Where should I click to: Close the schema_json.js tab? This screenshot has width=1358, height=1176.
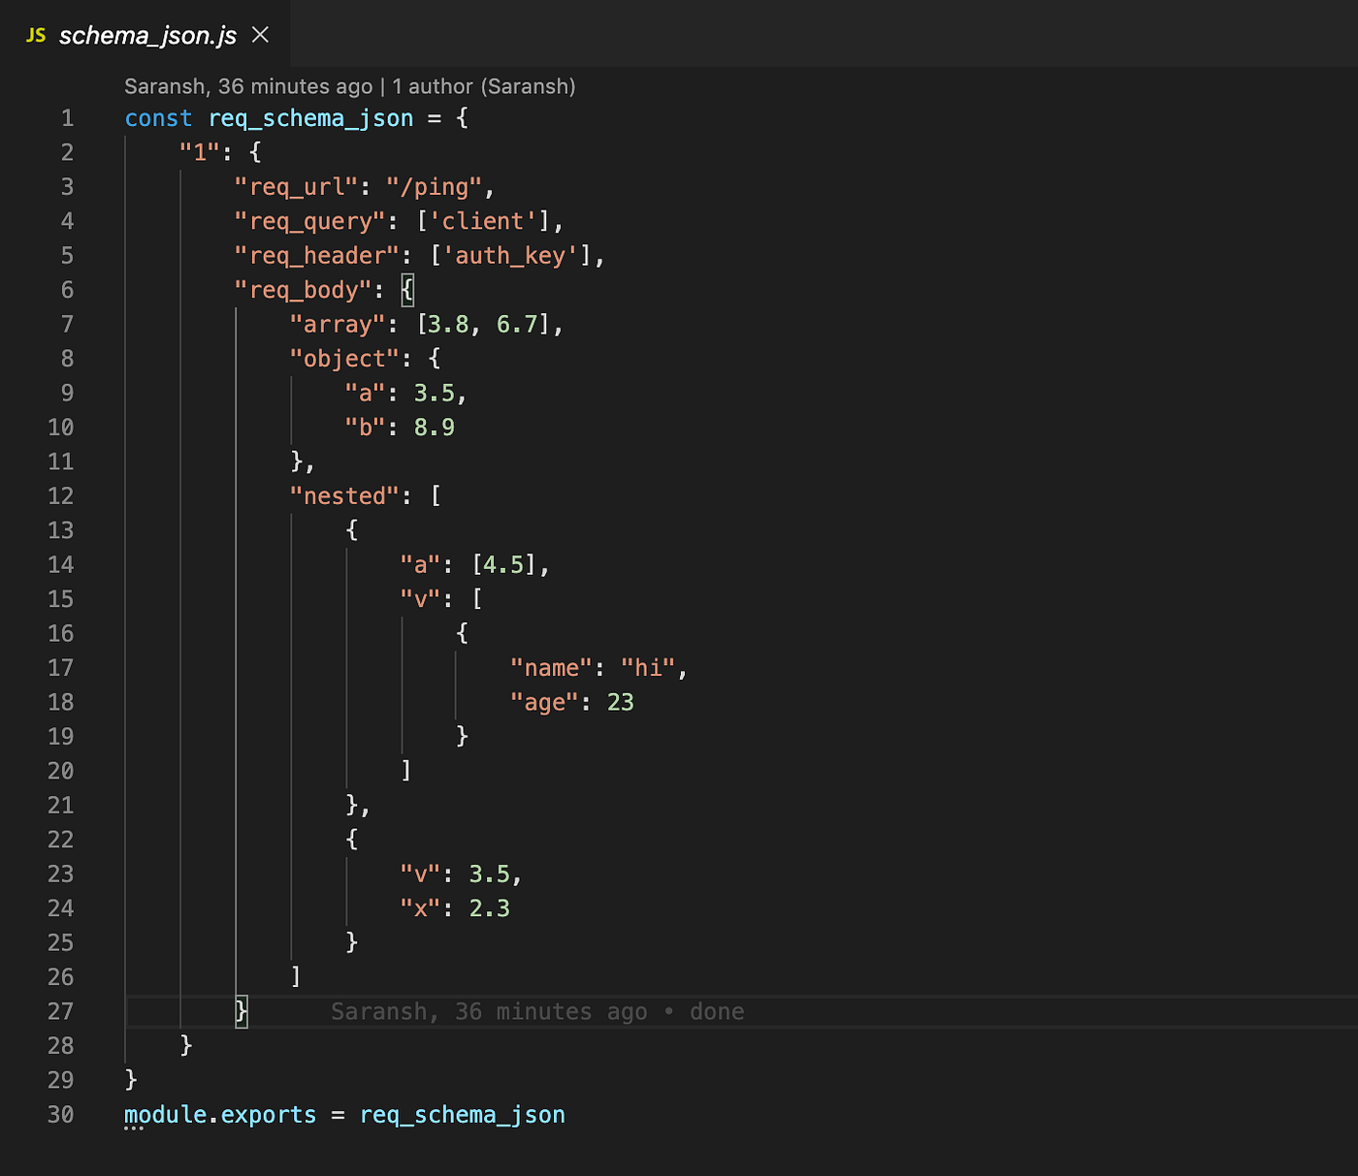point(258,35)
